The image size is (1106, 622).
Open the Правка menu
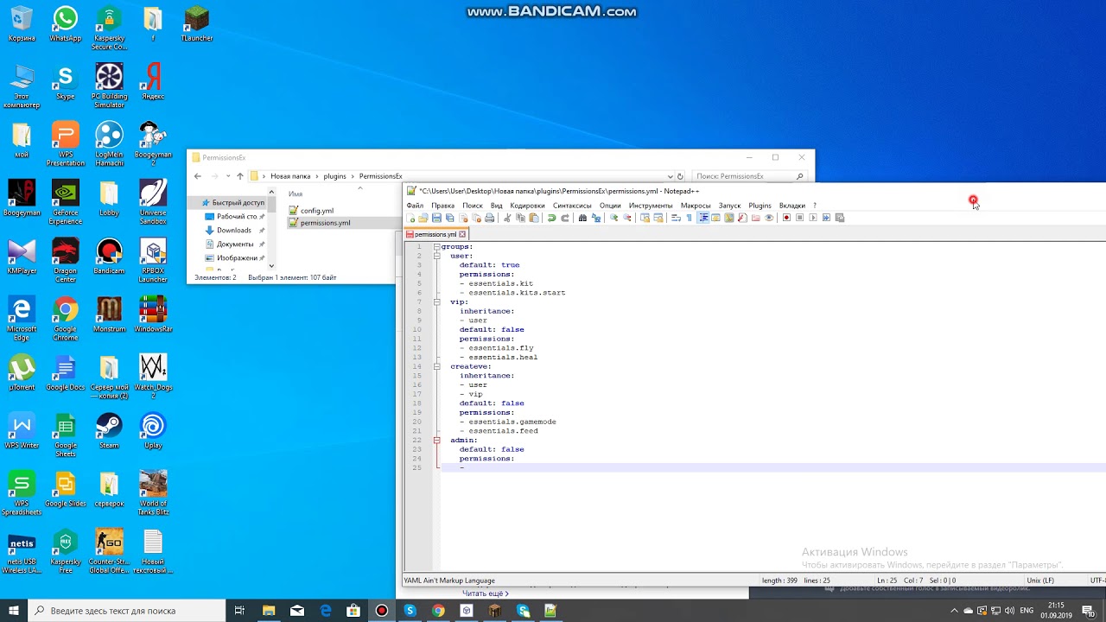(x=442, y=206)
